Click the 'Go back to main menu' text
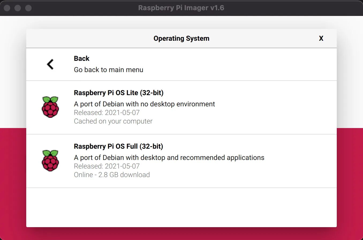363x240 pixels. click(108, 70)
